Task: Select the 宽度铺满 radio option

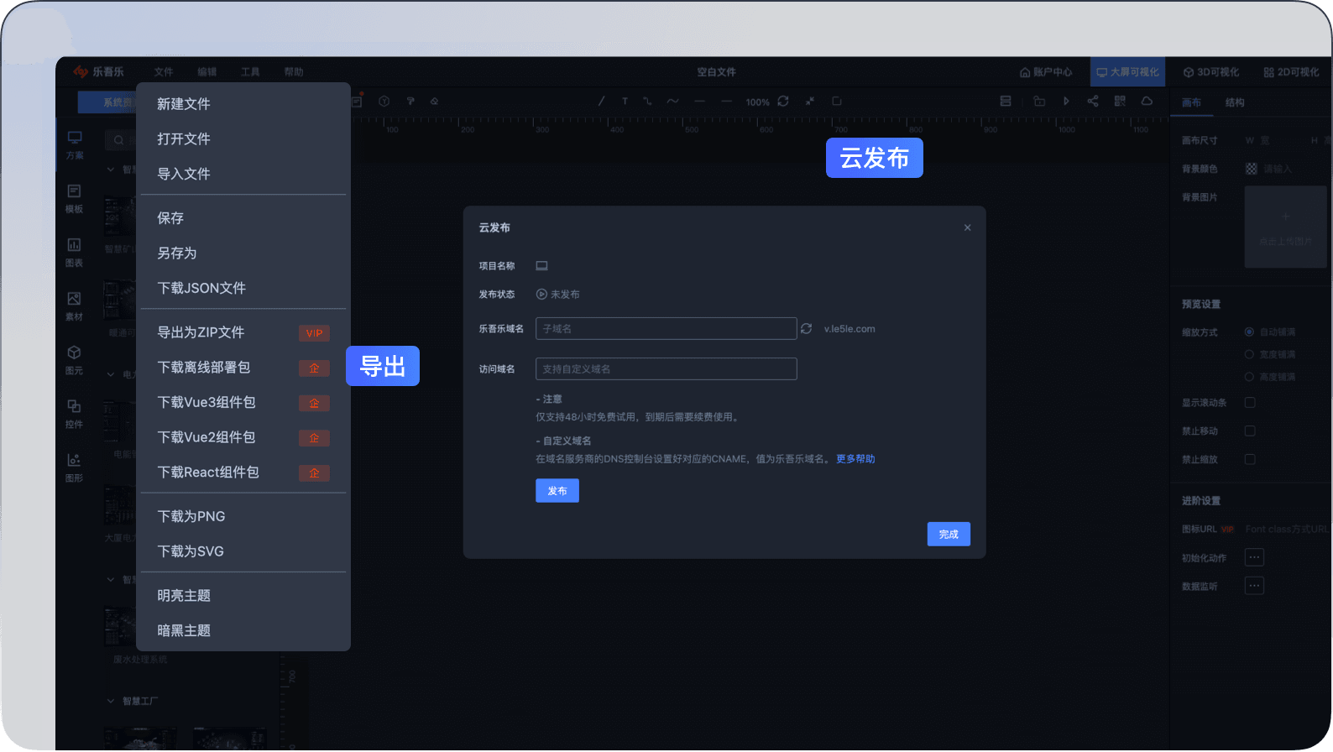Action: coord(1249,354)
